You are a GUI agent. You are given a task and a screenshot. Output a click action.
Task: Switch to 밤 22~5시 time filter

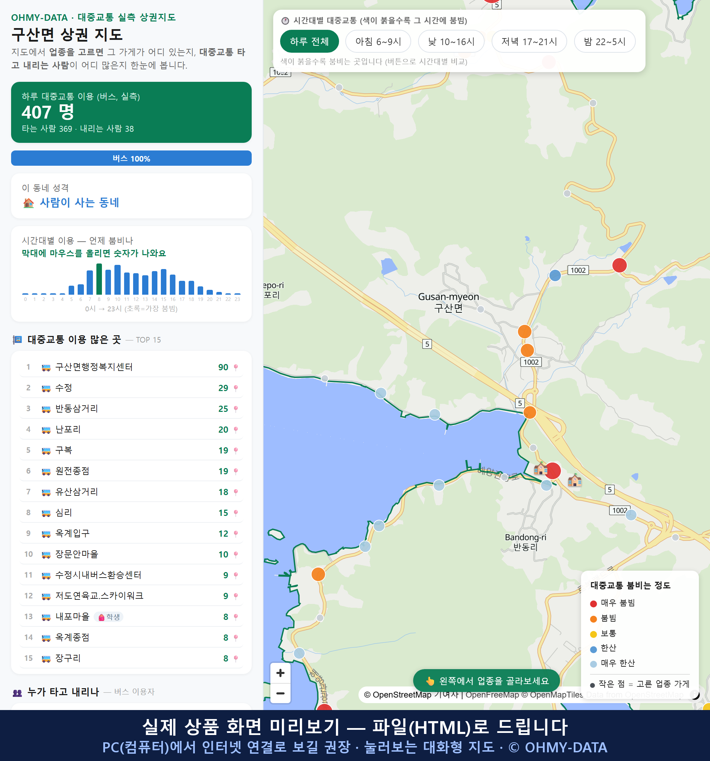[x=604, y=41]
